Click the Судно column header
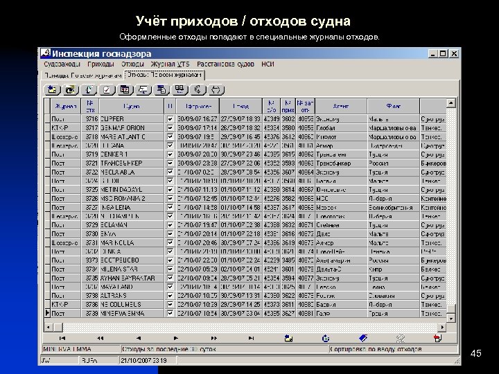 tap(132, 106)
